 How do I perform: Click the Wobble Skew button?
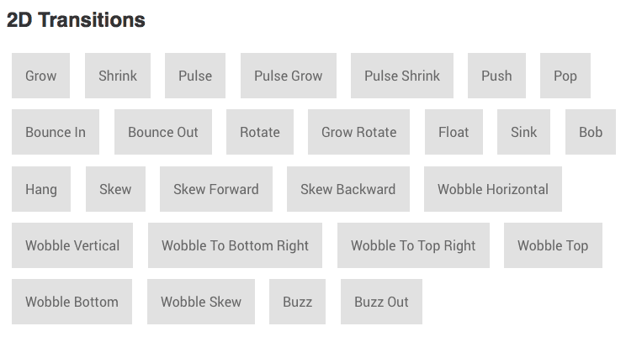pyautogui.click(x=200, y=302)
